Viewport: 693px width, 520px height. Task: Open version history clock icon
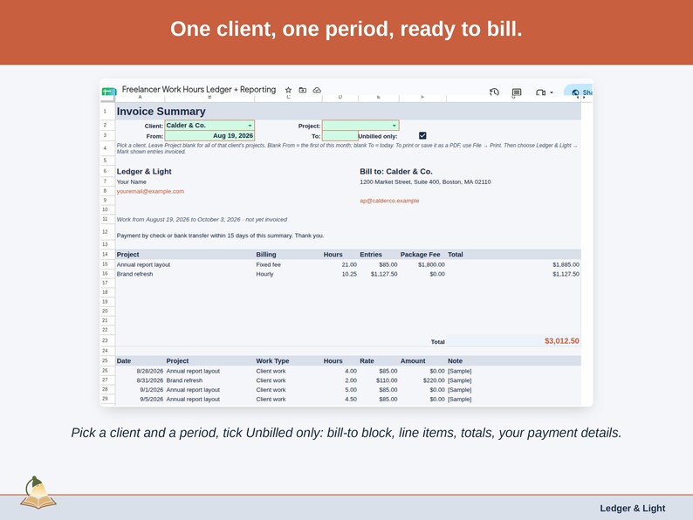coord(494,92)
